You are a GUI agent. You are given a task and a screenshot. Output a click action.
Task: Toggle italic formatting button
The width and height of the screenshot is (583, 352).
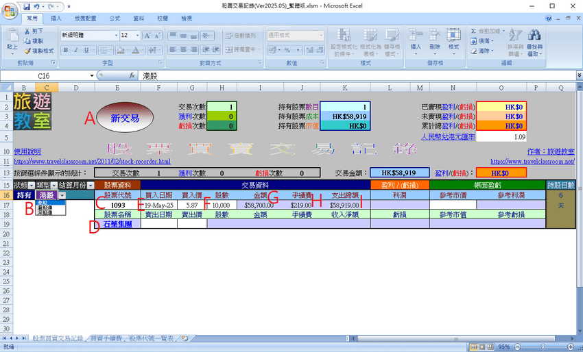[x=76, y=50]
